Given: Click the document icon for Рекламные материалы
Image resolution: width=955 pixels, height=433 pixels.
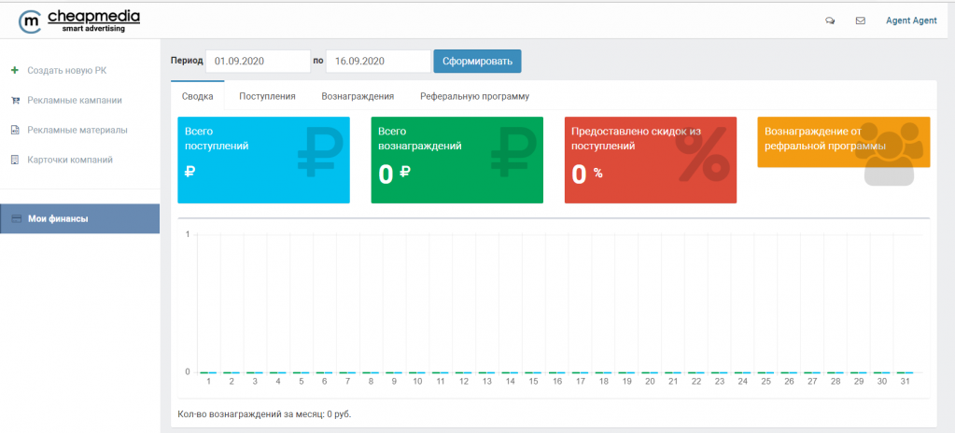Looking at the screenshot, I should click(x=15, y=130).
